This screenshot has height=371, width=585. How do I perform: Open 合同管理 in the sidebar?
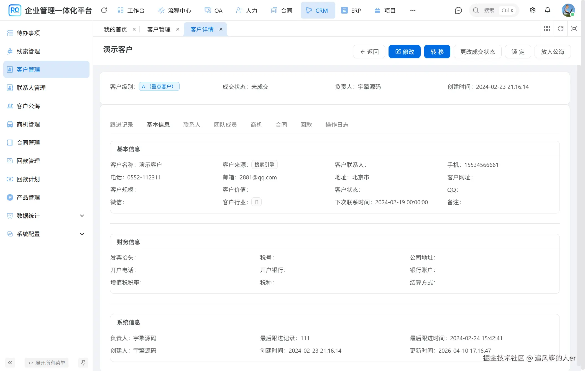(x=46, y=143)
